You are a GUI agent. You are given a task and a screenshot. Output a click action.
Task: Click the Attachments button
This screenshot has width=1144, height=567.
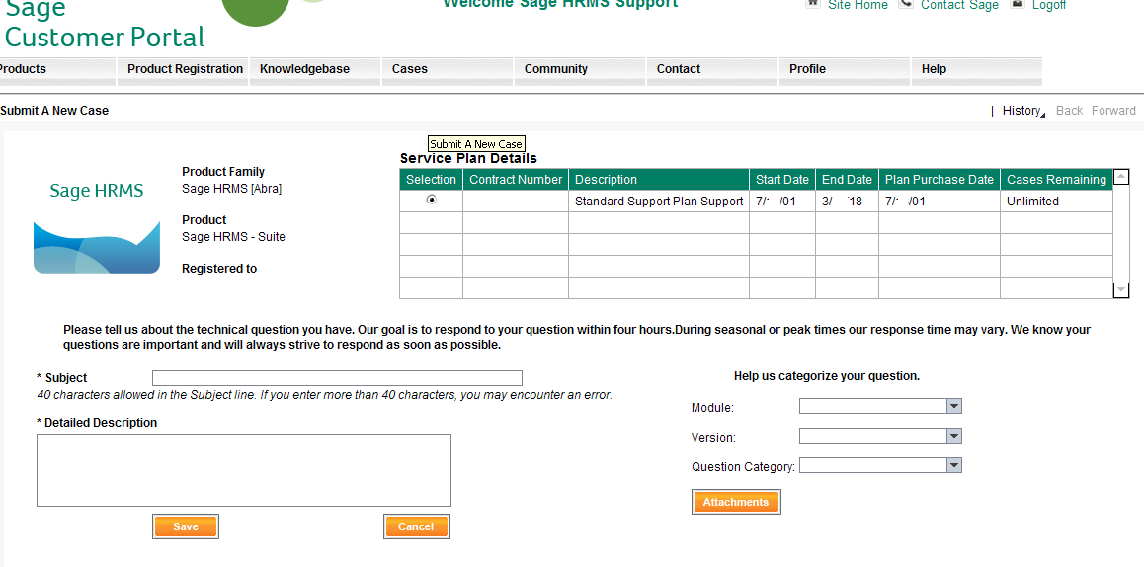click(736, 502)
